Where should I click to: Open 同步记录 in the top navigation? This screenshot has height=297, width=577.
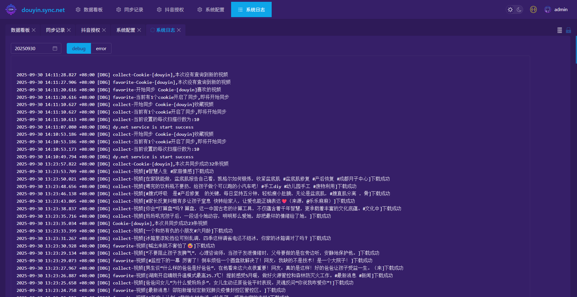(x=130, y=10)
